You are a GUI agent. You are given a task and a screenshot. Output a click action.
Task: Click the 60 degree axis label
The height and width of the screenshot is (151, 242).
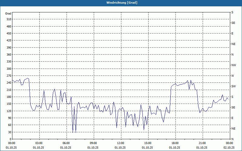coord(10,125)
